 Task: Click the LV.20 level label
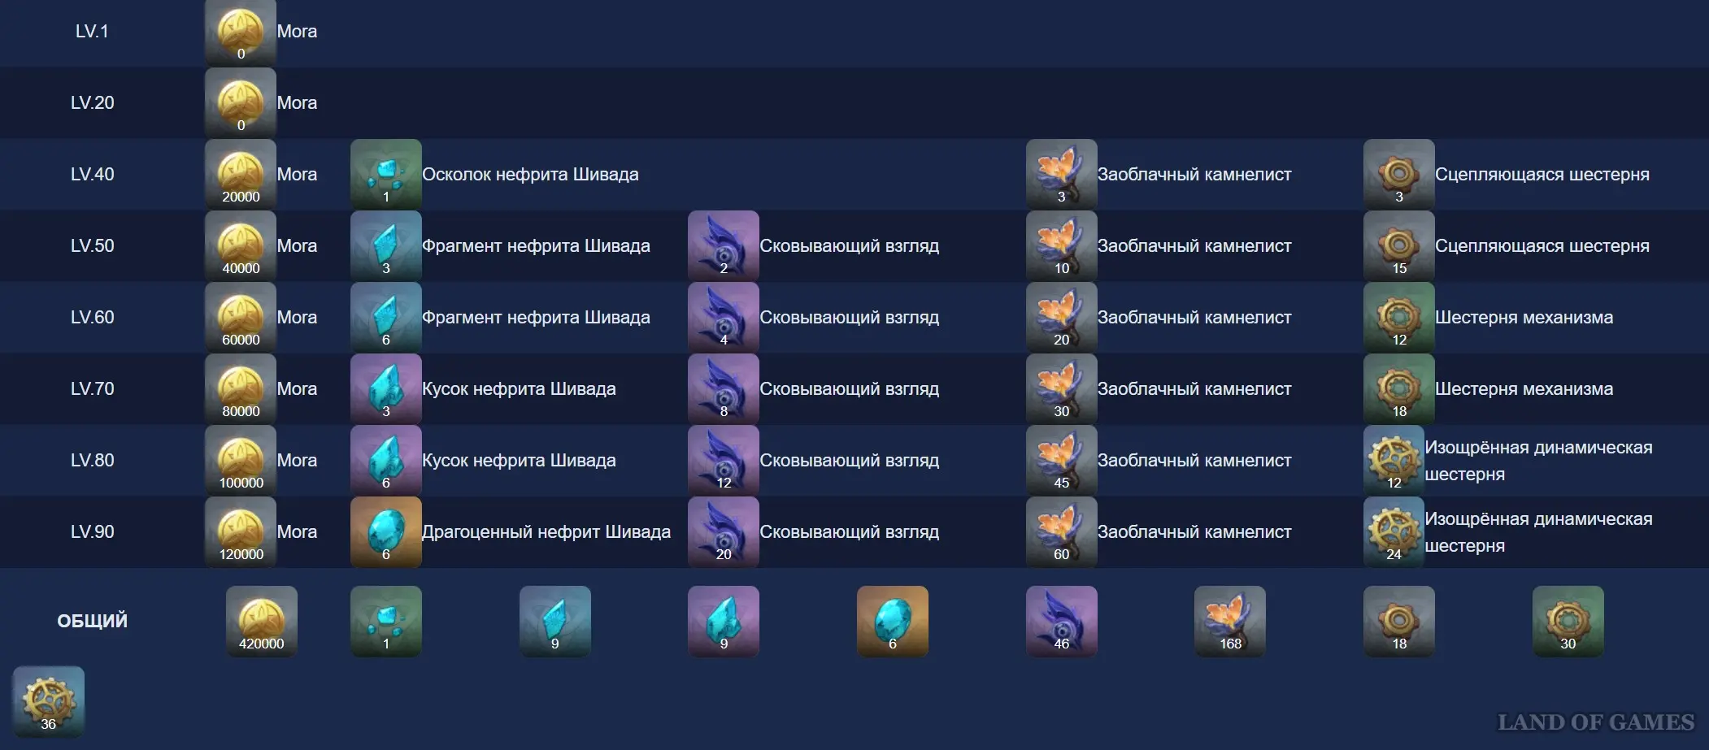92,102
